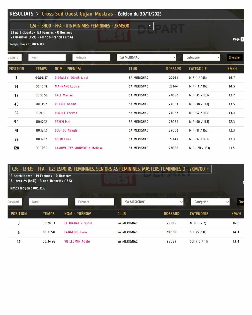Open VUILLEMIN Adele's result link
This screenshot has height=315, width=252.
tap(77, 241)
